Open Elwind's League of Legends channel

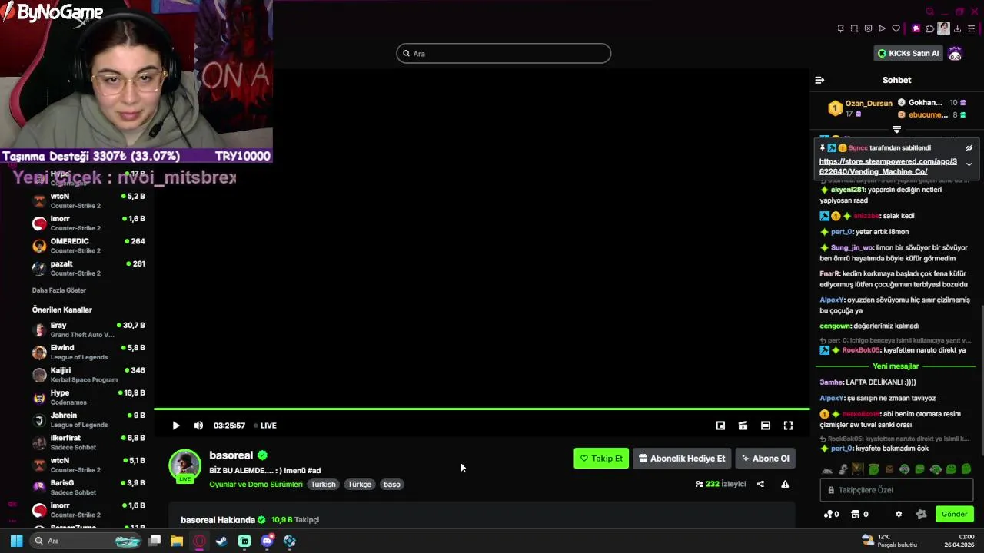[x=89, y=353]
